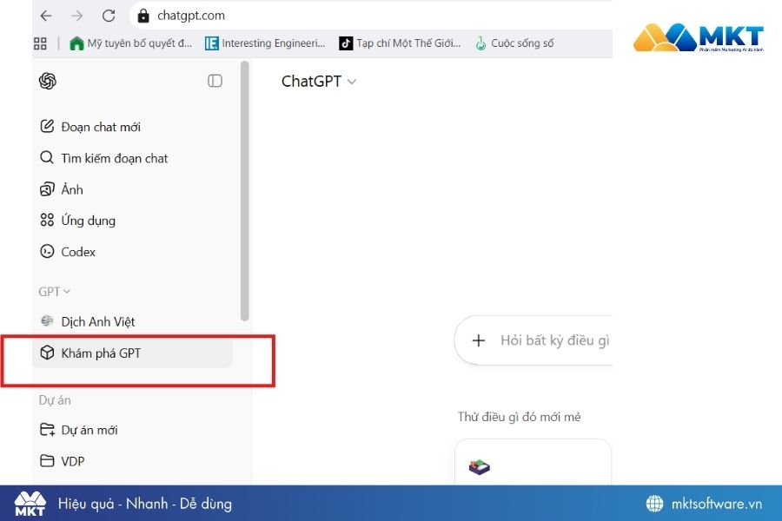Click the folder-plus icon beside 'Dự án mới'
The width and height of the screenshot is (782, 521).
pyautogui.click(x=47, y=429)
